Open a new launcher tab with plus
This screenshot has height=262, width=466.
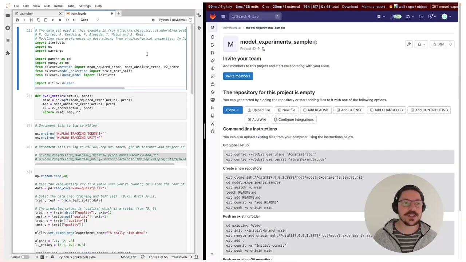118,13
